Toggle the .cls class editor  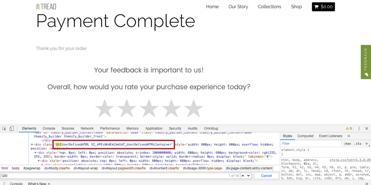click(x=357, y=144)
